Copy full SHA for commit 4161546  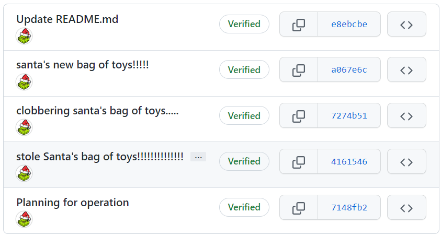(x=299, y=161)
